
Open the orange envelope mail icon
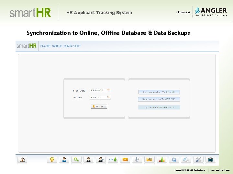[125, 160]
